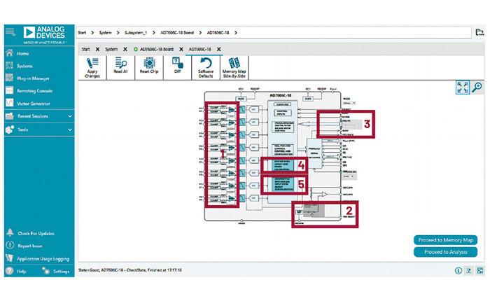The image size is (490, 301).
Task: Switch to the System tab
Action: pyautogui.click(x=111, y=50)
